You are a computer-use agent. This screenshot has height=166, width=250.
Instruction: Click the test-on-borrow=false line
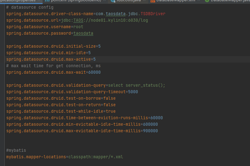[x=61, y=98]
